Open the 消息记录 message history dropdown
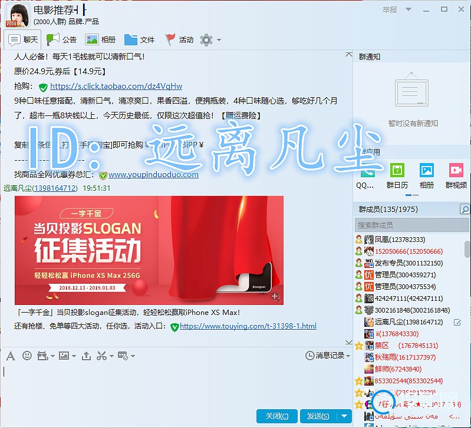 (x=328, y=356)
